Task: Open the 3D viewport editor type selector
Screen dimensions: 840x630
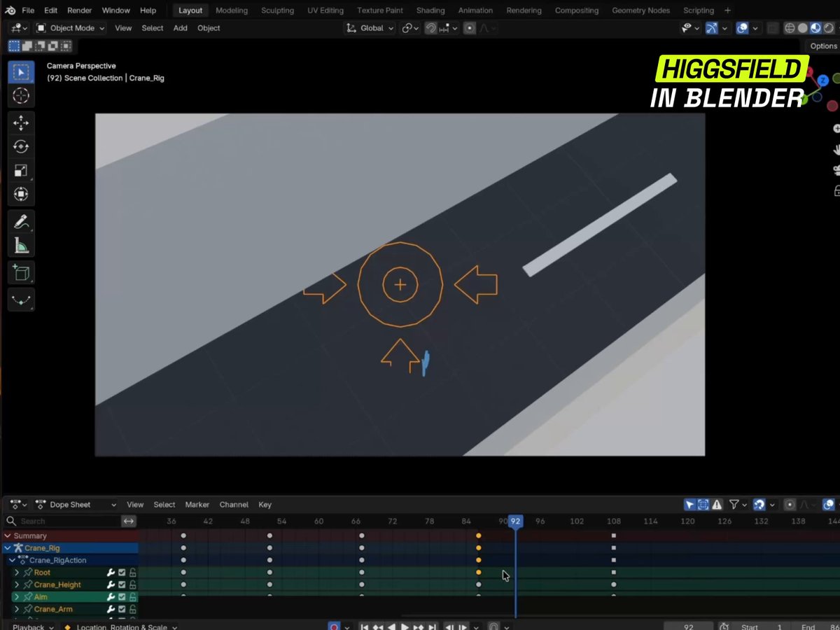Action: [x=17, y=28]
